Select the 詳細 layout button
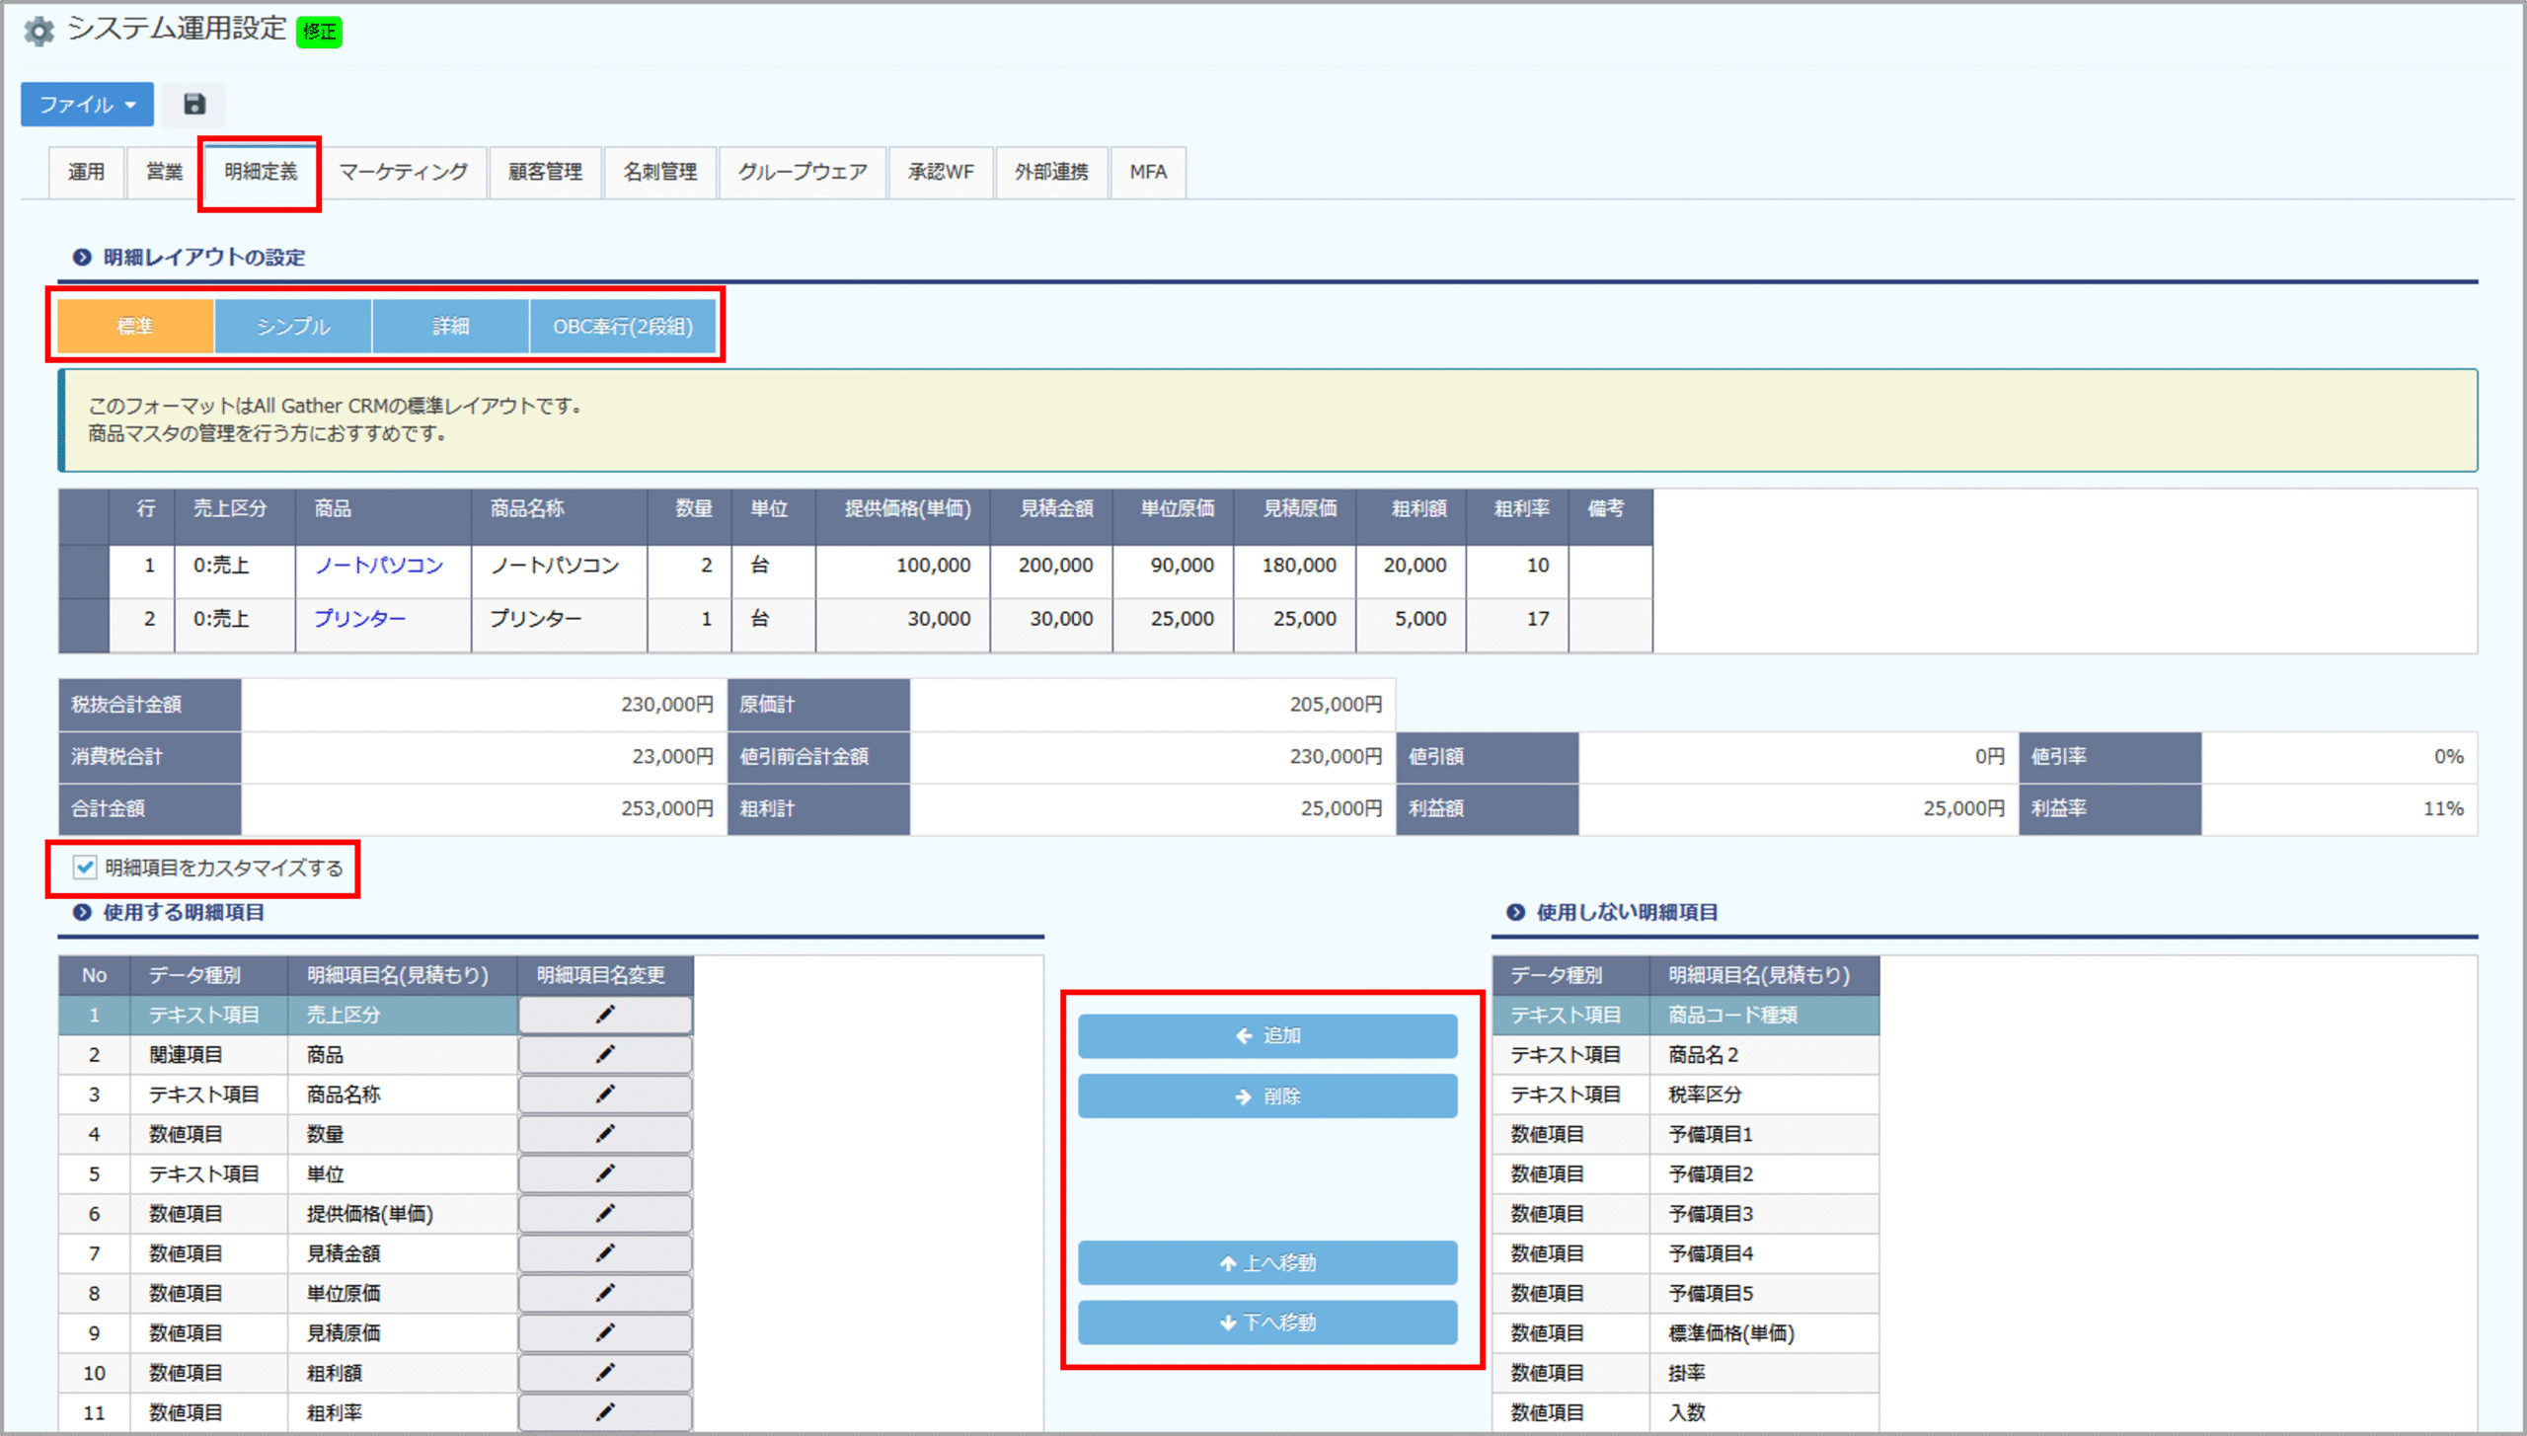The image size is (2527, 1436). click(x=451, y=326)
